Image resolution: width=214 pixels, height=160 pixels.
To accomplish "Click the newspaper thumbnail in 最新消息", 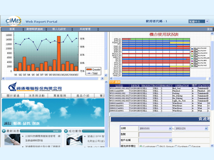I will [x=12, y=139].
